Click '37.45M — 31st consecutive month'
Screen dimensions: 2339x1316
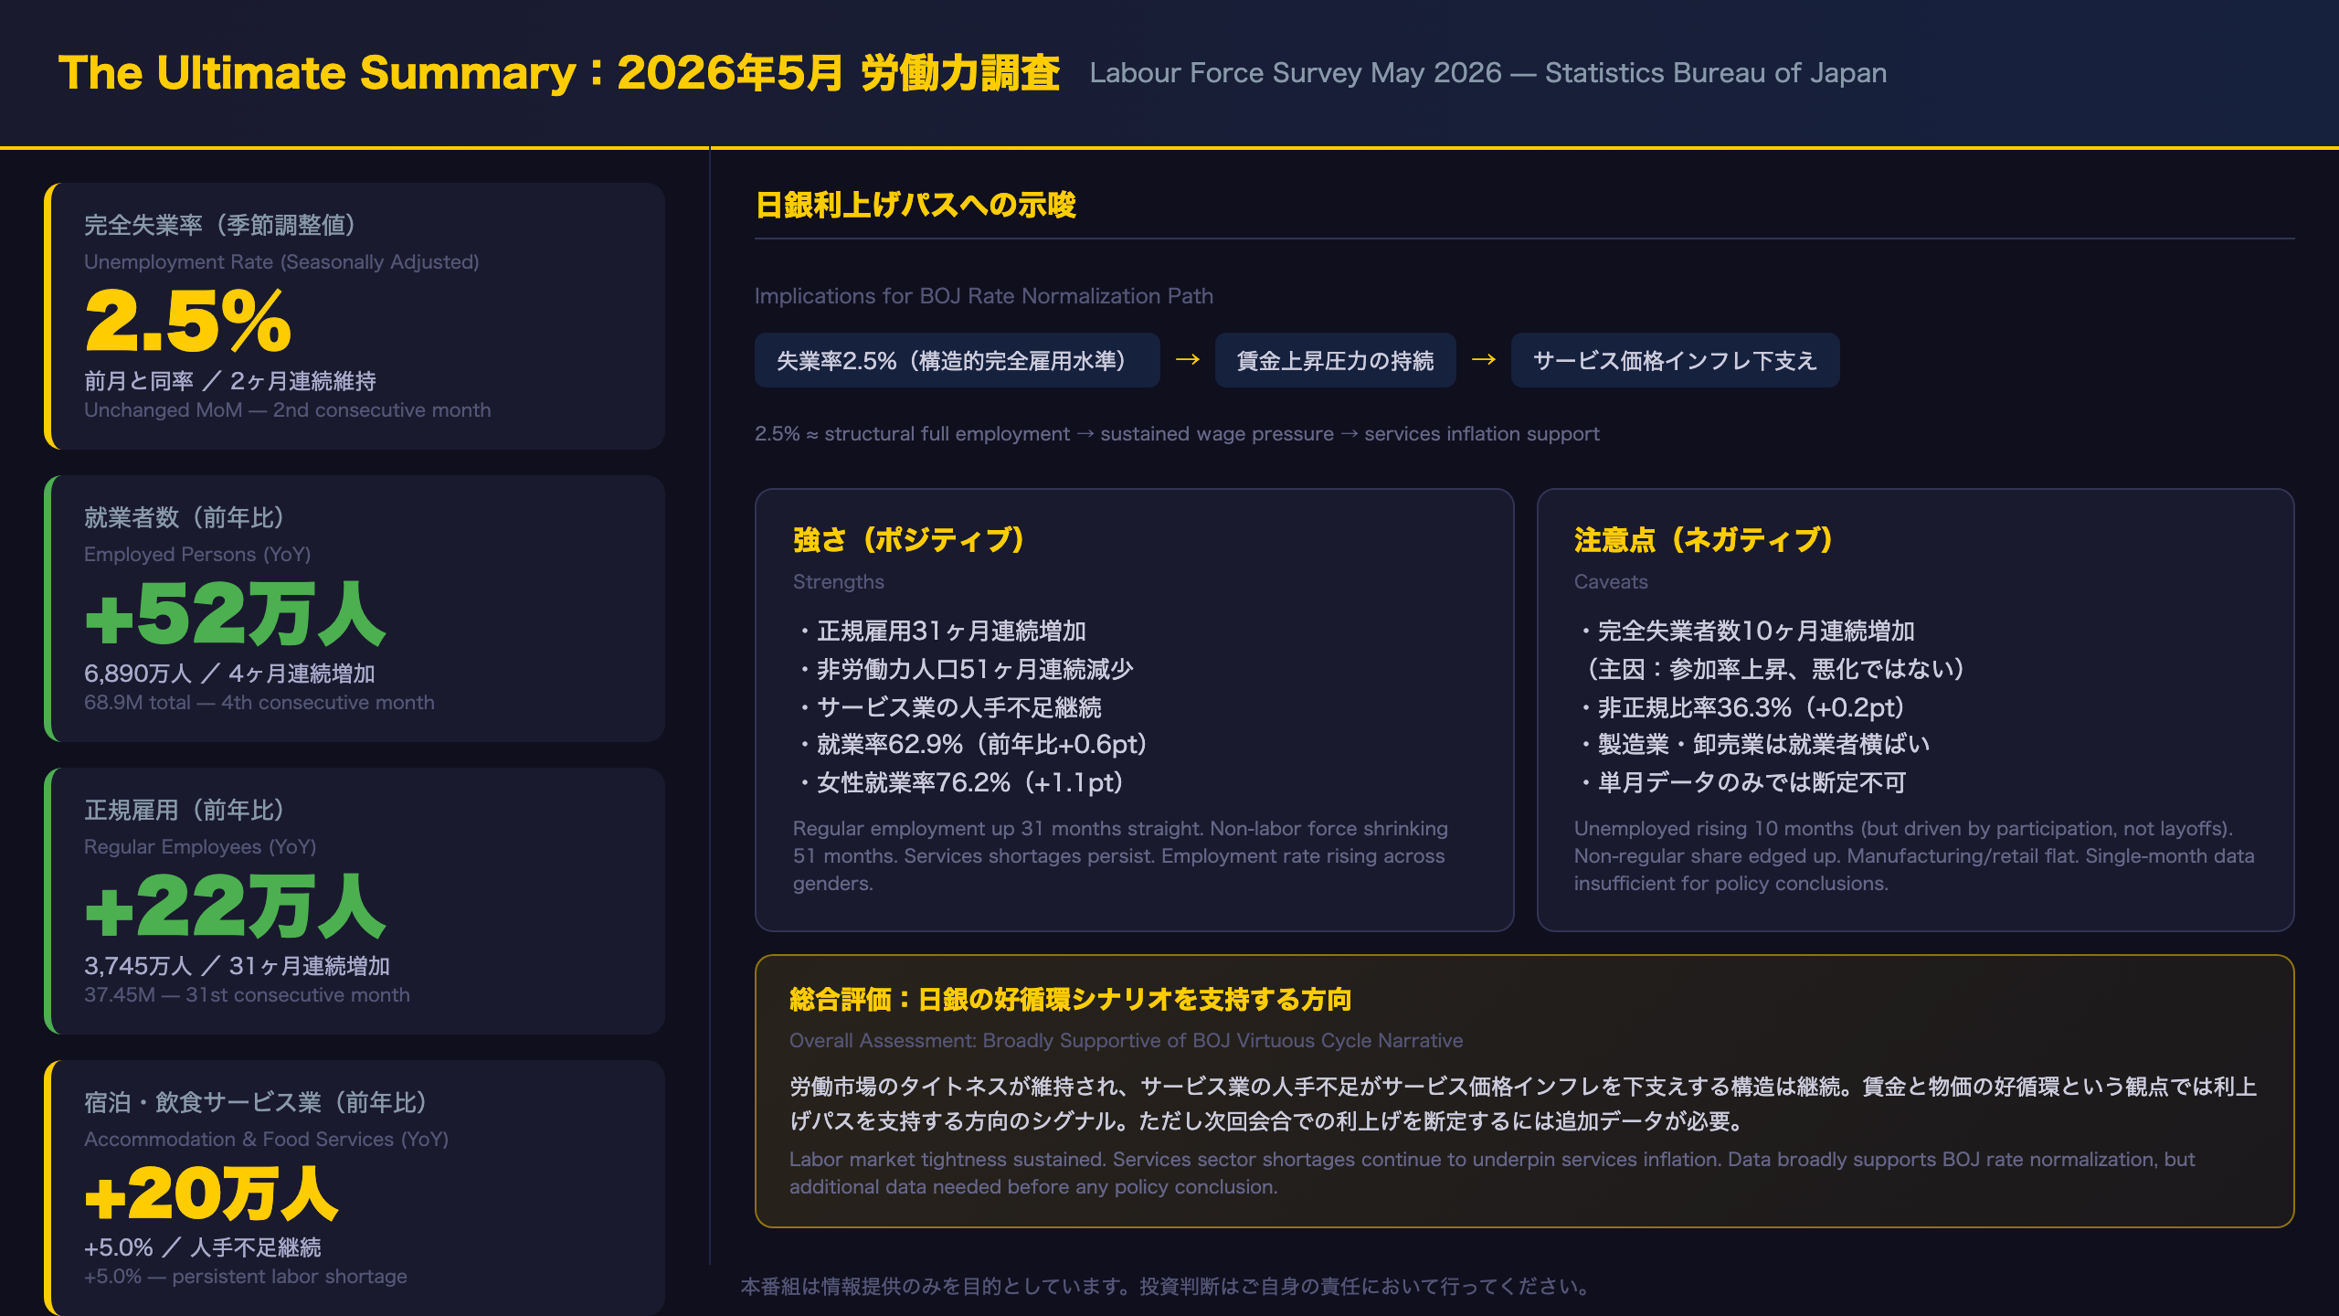[x=247, y=995]
